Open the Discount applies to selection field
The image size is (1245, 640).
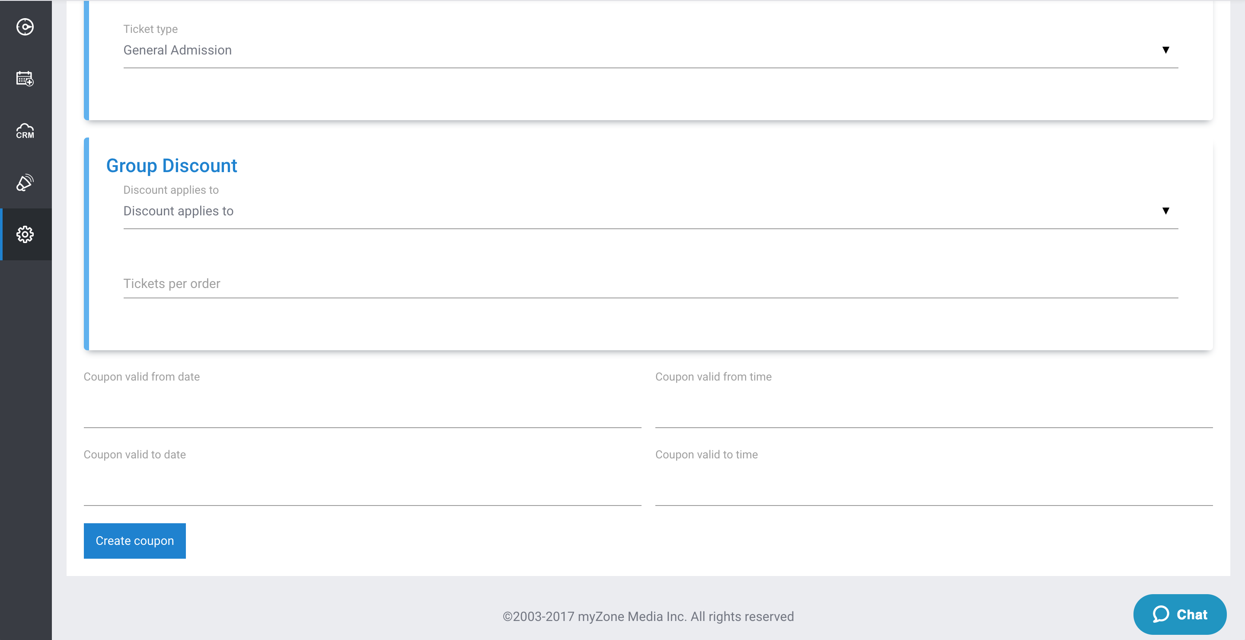[x=651, y=211]
